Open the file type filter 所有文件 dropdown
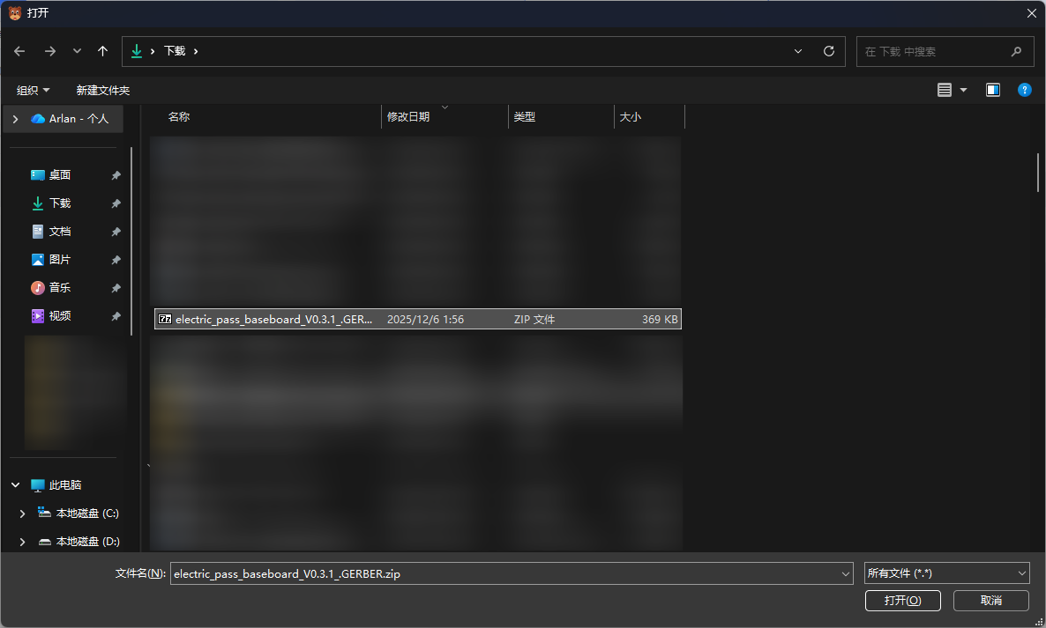 coord(946,573)
